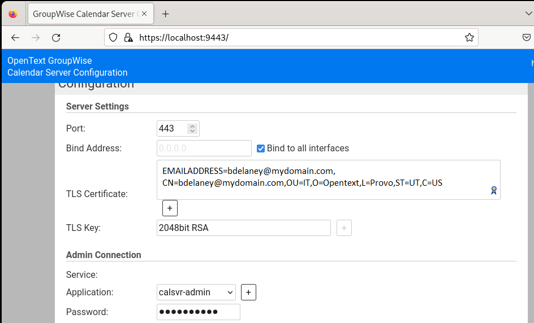Increase the Port value with up arrow
Viewport: 534px width, 323px height.
click(192, 126)
